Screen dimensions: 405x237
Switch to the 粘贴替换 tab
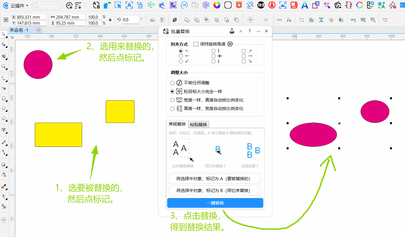tap(198, 124)
